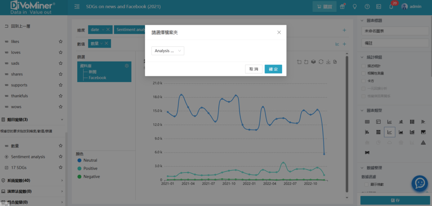The width and height of the screenshot is (432, 206).
Task: Enable the 描述統計 checkbox
Action: (364, 66)
